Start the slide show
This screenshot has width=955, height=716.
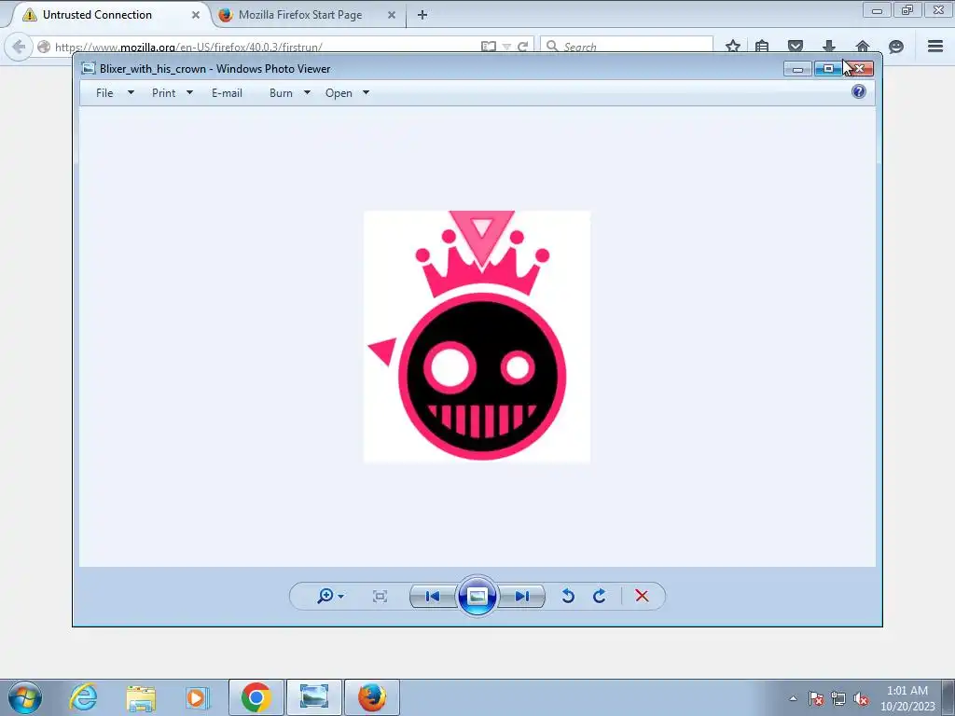(x=477, y=596)
